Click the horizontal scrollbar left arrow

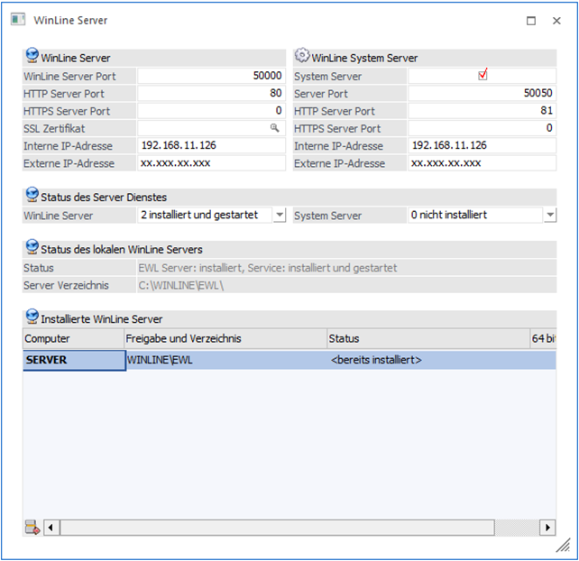coord(51,527)
